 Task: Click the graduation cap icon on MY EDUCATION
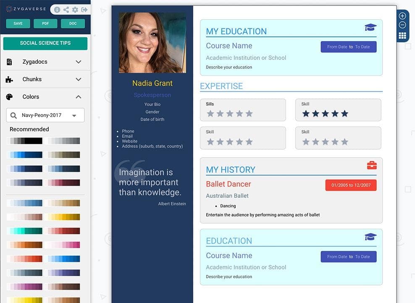pyautogui.click(x=370, y=27)
